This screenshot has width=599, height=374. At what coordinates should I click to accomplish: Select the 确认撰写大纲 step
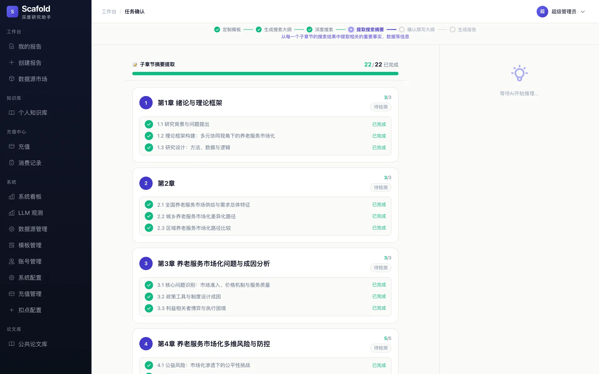click(417, 30)
